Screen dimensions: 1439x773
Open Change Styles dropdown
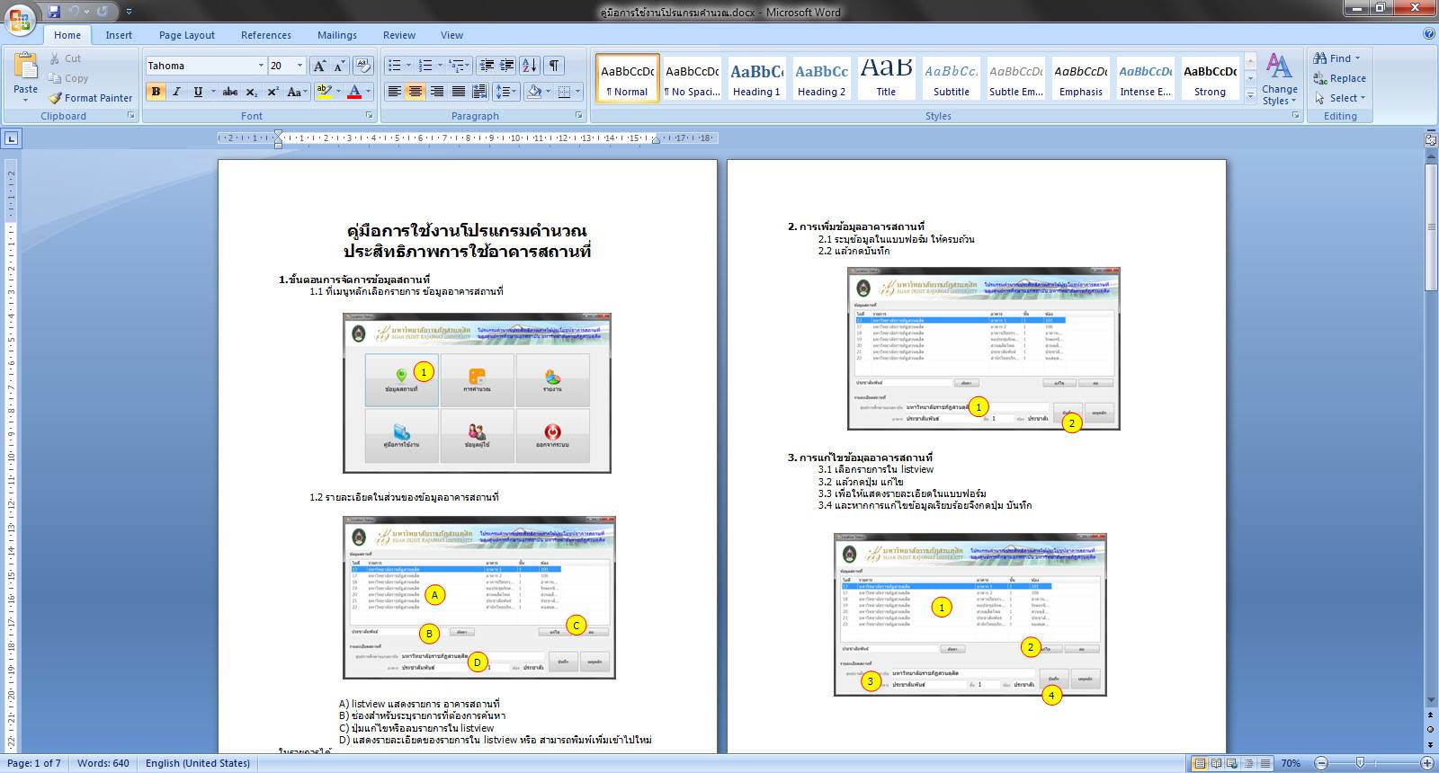[1279, 79]
